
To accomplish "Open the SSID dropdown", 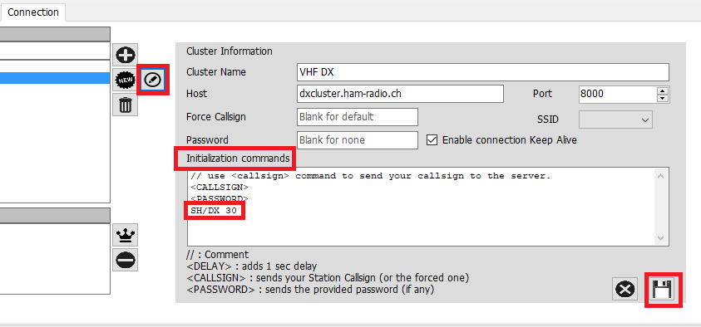I will (615, 120).
